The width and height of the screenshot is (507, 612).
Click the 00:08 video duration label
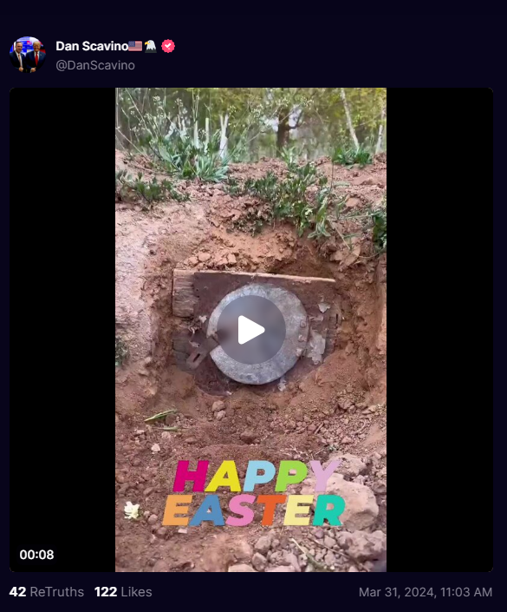click(36, 555)
